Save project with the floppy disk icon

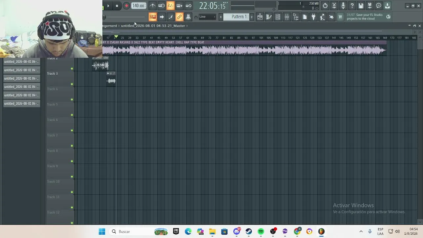point(361,6)
